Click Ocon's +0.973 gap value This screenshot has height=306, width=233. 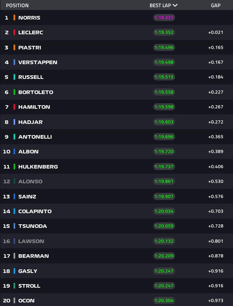coord(215,300)
